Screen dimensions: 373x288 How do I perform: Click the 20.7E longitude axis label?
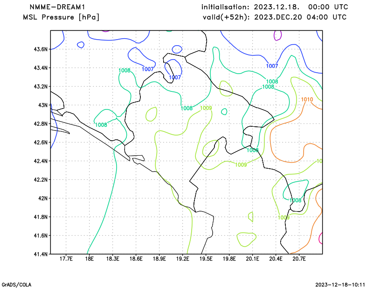click(299, 259)
